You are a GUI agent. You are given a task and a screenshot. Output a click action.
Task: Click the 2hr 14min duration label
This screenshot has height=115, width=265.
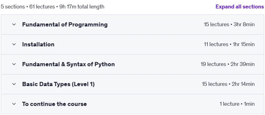243,84
